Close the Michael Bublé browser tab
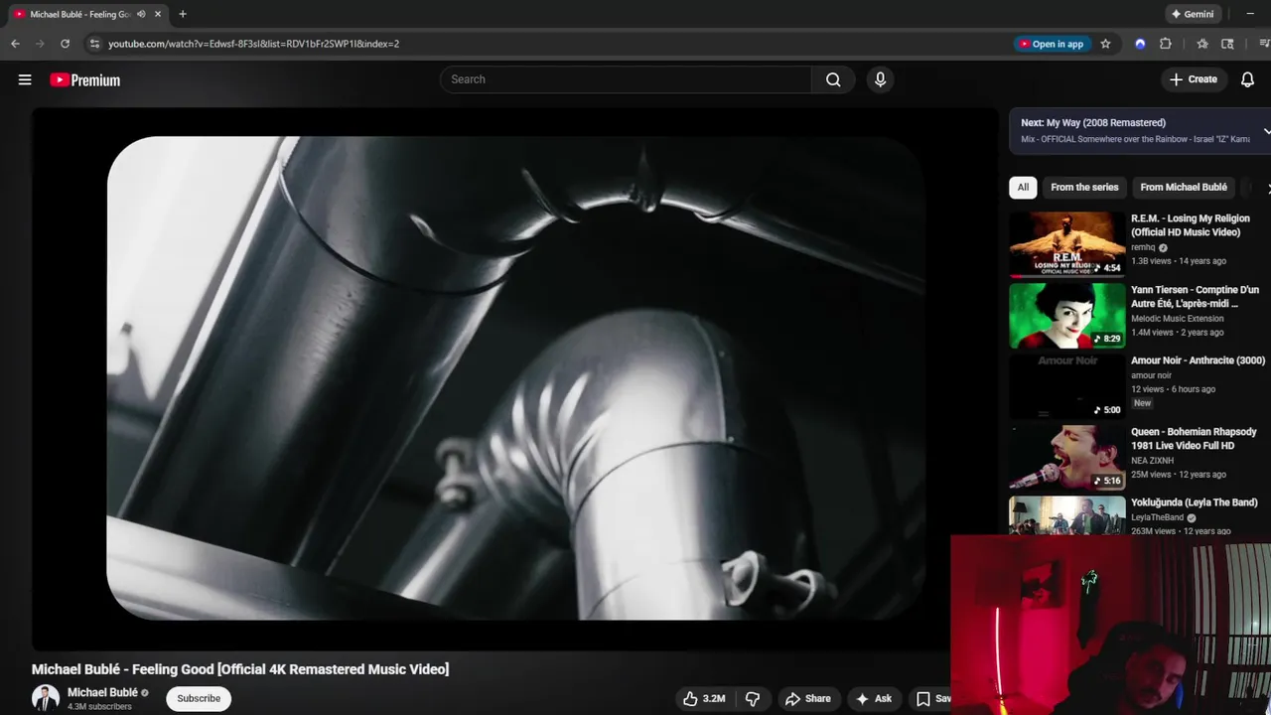This screenshot has width=1271, height=715. pyautogui.click(x=157, y=14)
